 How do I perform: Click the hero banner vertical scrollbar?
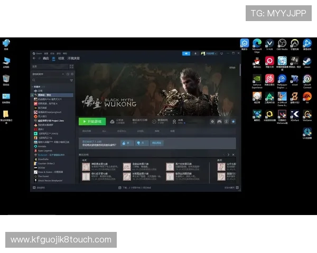tap(239, 71)
